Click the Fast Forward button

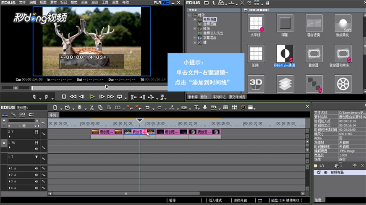tap(111, 97)
